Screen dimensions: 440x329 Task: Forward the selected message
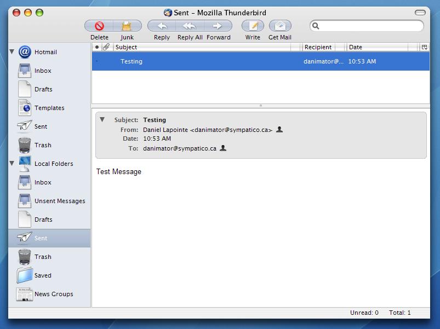(218, 26)
